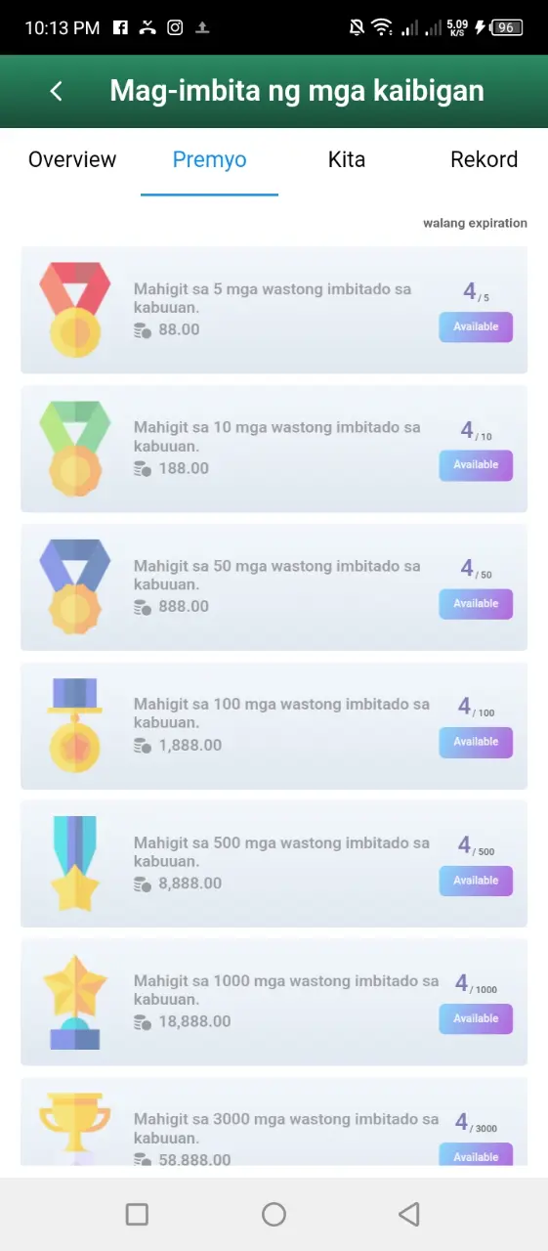Tap Available on the 888.00 reward
Image resolution: width=548 pixels, height=1251 pixels.
476,604
